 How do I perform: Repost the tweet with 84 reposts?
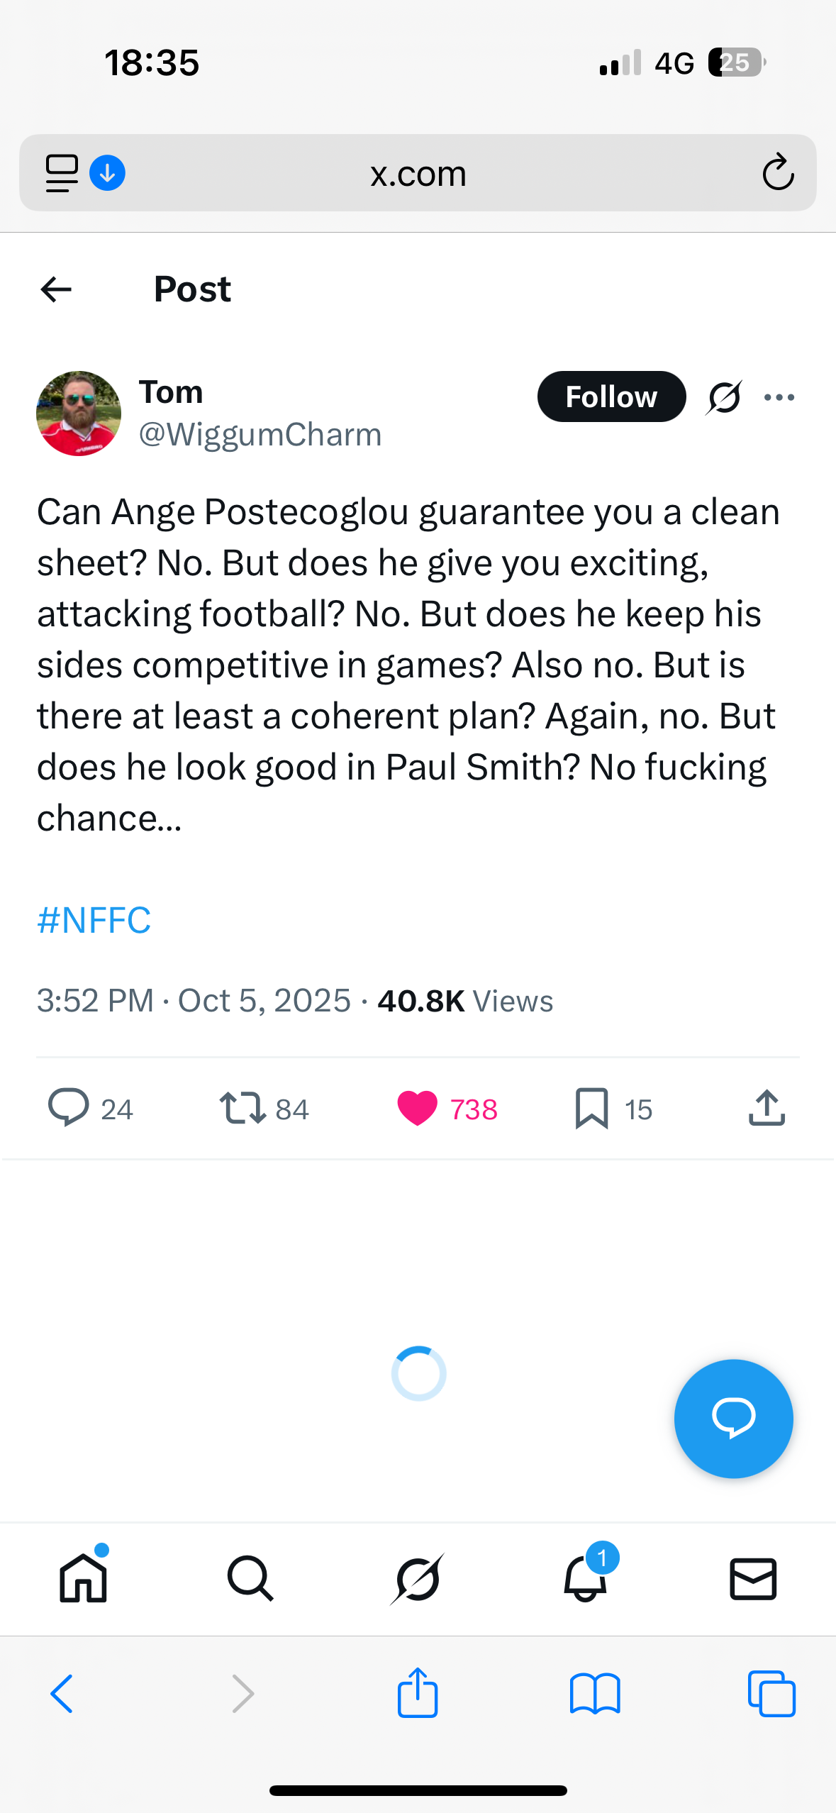(243, 1108)
